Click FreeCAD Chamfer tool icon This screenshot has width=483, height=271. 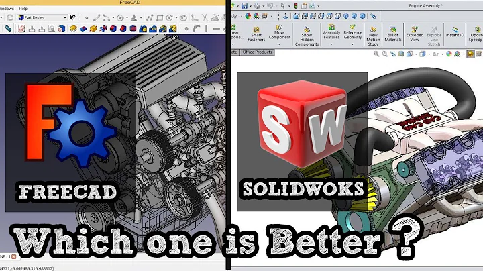click(x=123, y=29)
